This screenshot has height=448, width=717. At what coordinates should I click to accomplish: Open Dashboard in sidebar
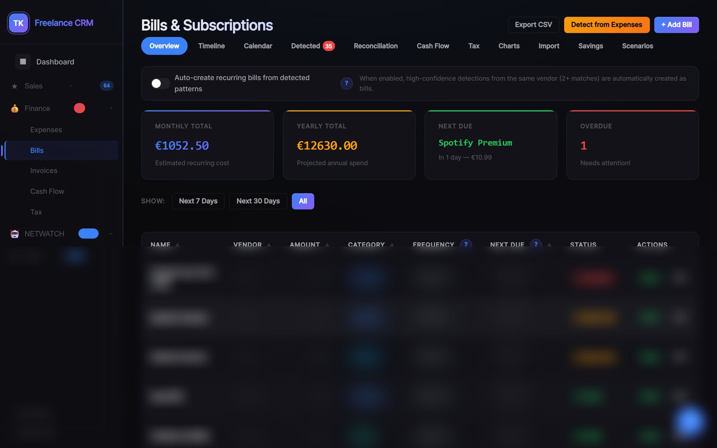[x=61, y=62]
